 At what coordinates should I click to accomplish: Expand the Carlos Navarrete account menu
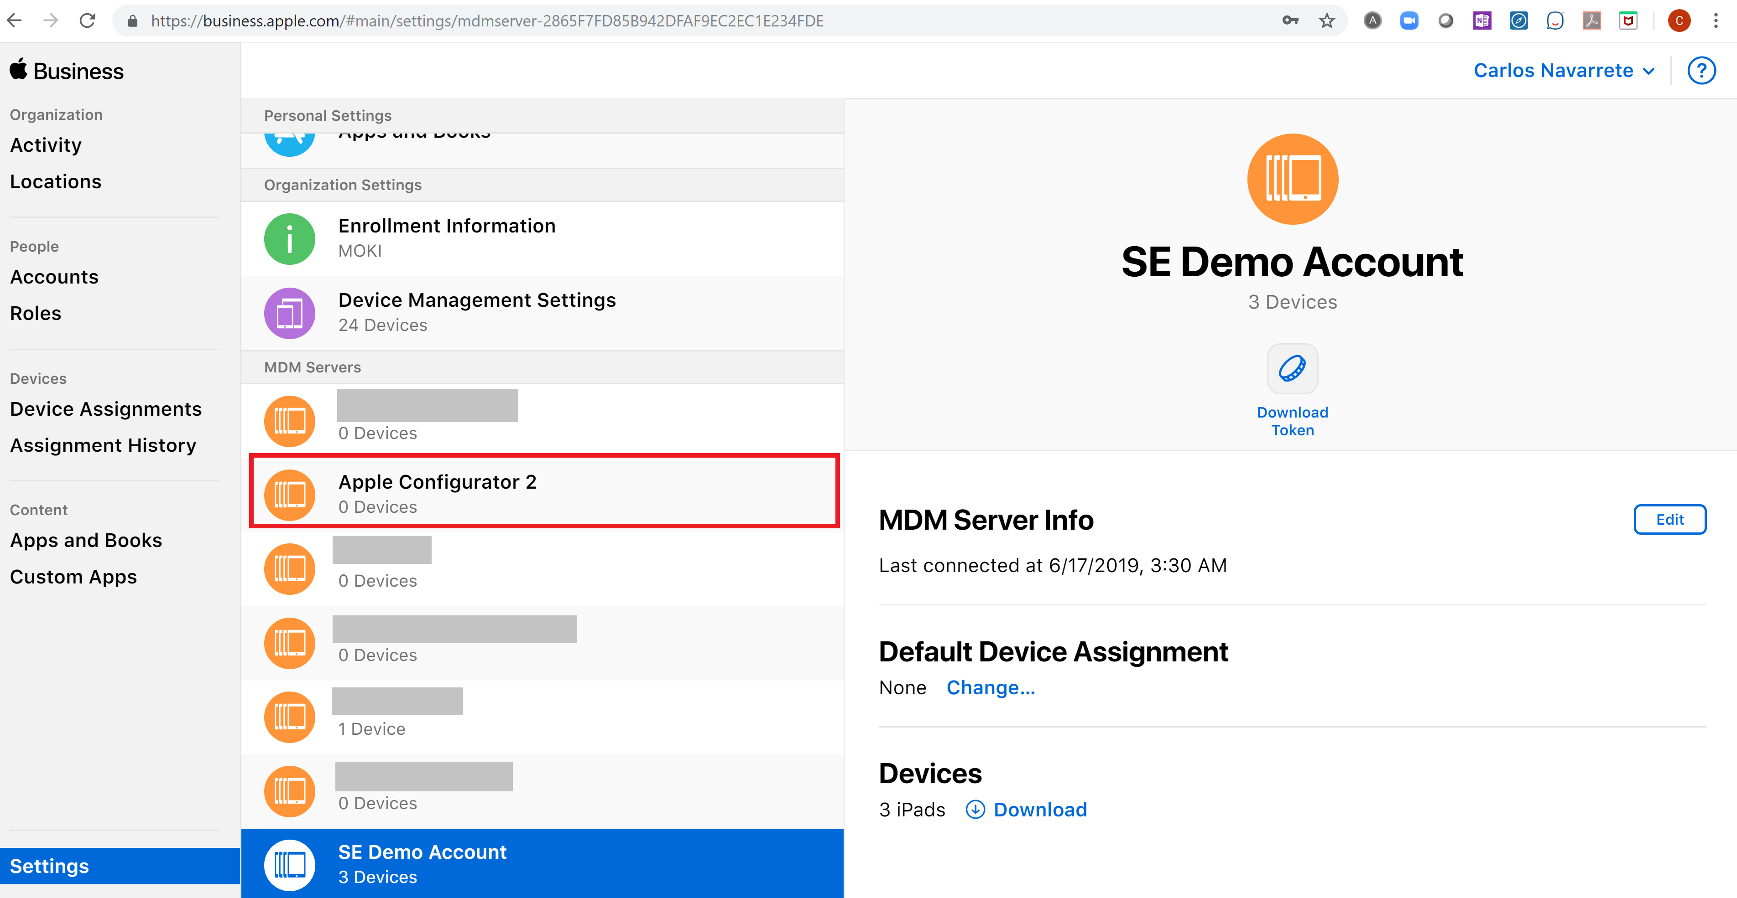tap(1564, 71)
